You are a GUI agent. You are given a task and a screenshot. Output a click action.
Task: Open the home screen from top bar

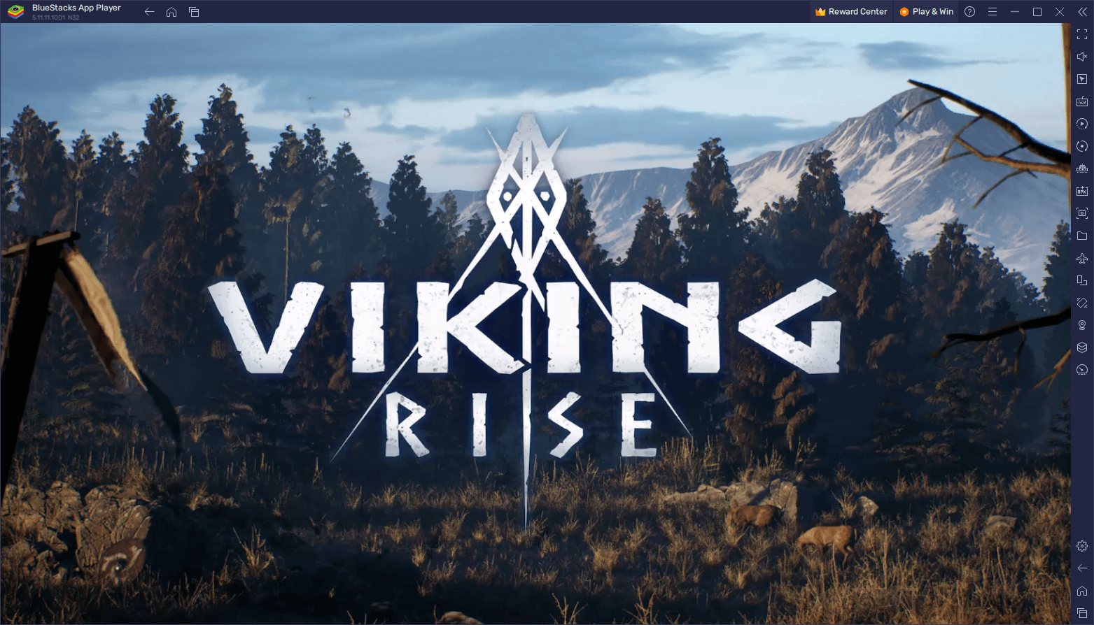tap(171, 12)
